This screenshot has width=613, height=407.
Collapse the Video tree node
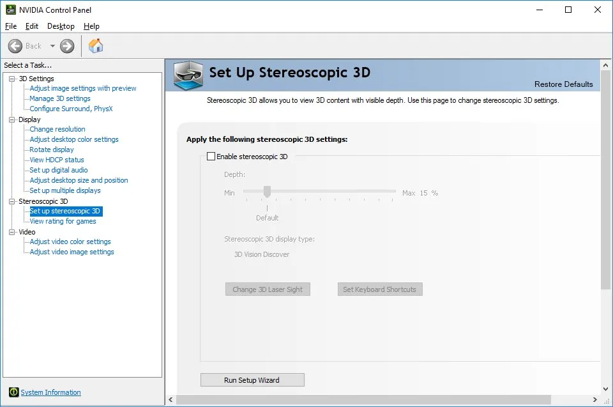(x=11, y=232)
